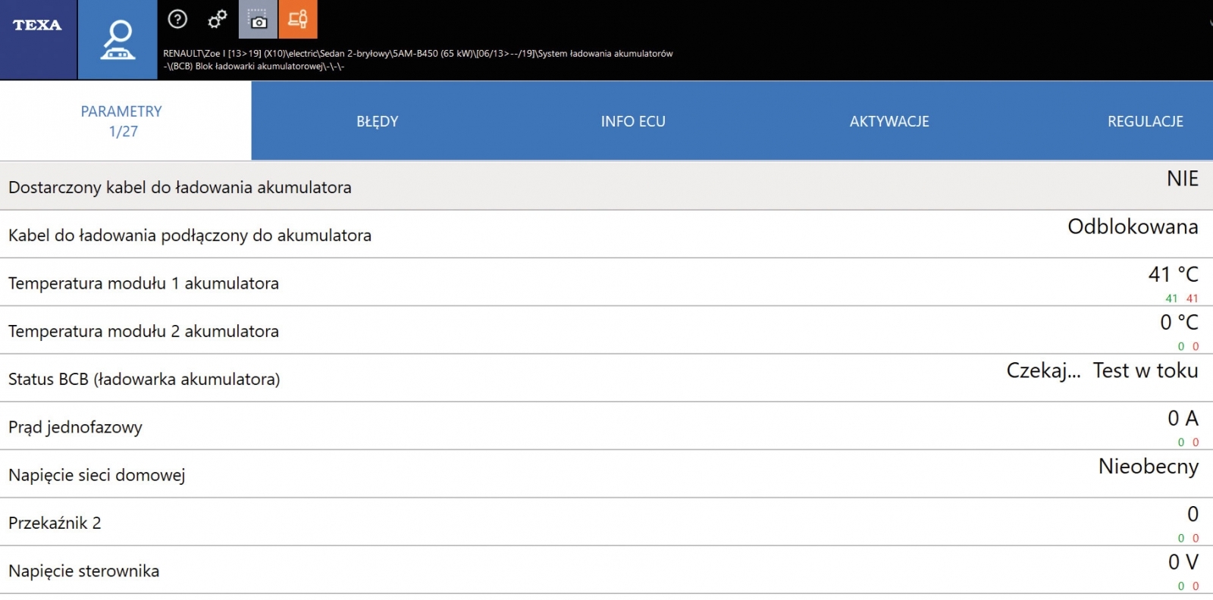This screenshot has height=600, width=1213.
Task: Switch to INFO ECU tab
Action: [633, 121]
